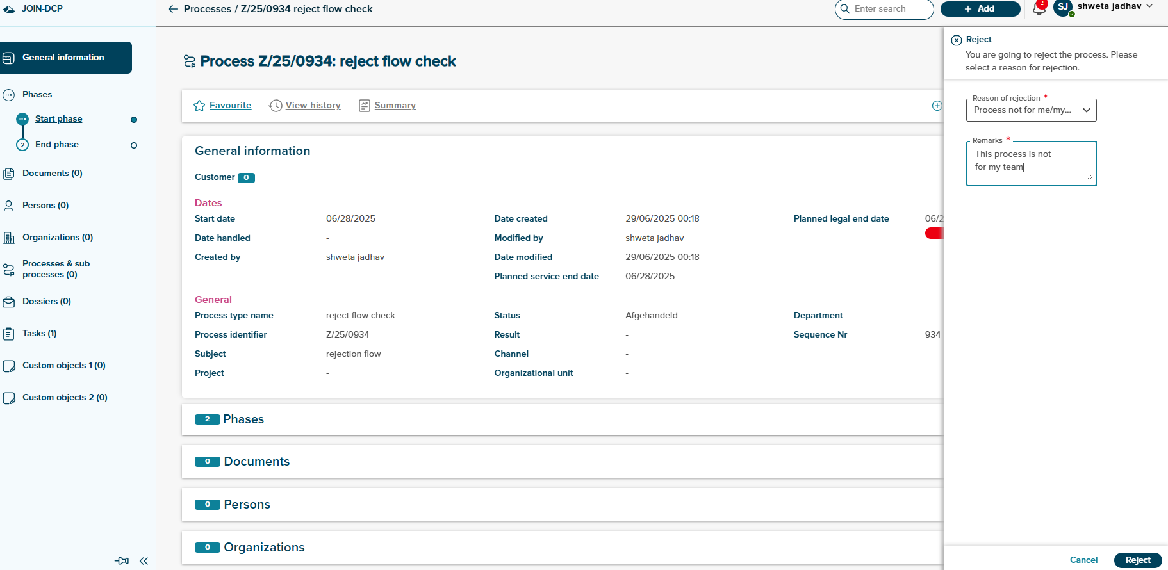Expand the Documents section panel
This screenshot has height=570, width=1168.
(x=256, y=462)
